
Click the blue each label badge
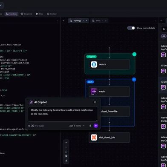(90, 82)
